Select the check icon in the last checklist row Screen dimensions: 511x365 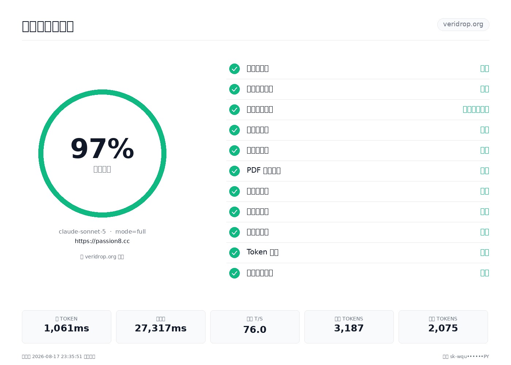click(234, 273)
